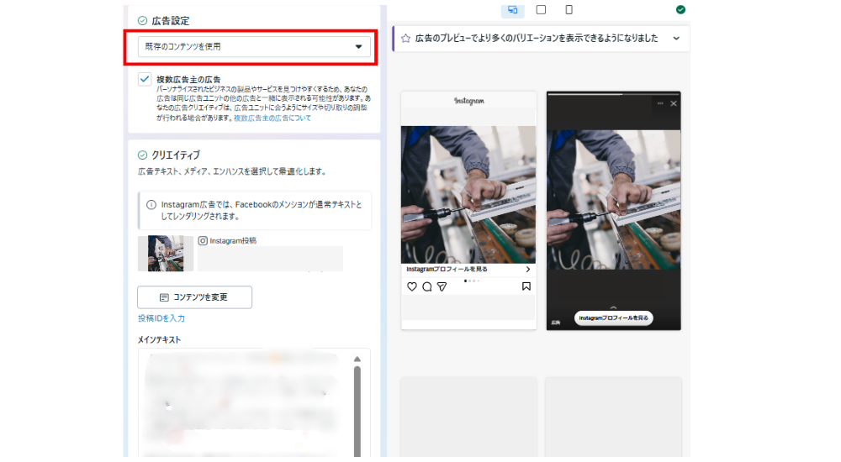The image size is (841, 462).
Task: Click the check icon beside クリエイティブ heading
Action: (x=142, y=155)
